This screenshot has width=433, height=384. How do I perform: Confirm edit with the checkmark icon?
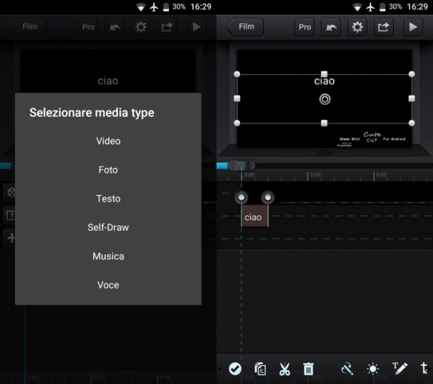[235, 369]
